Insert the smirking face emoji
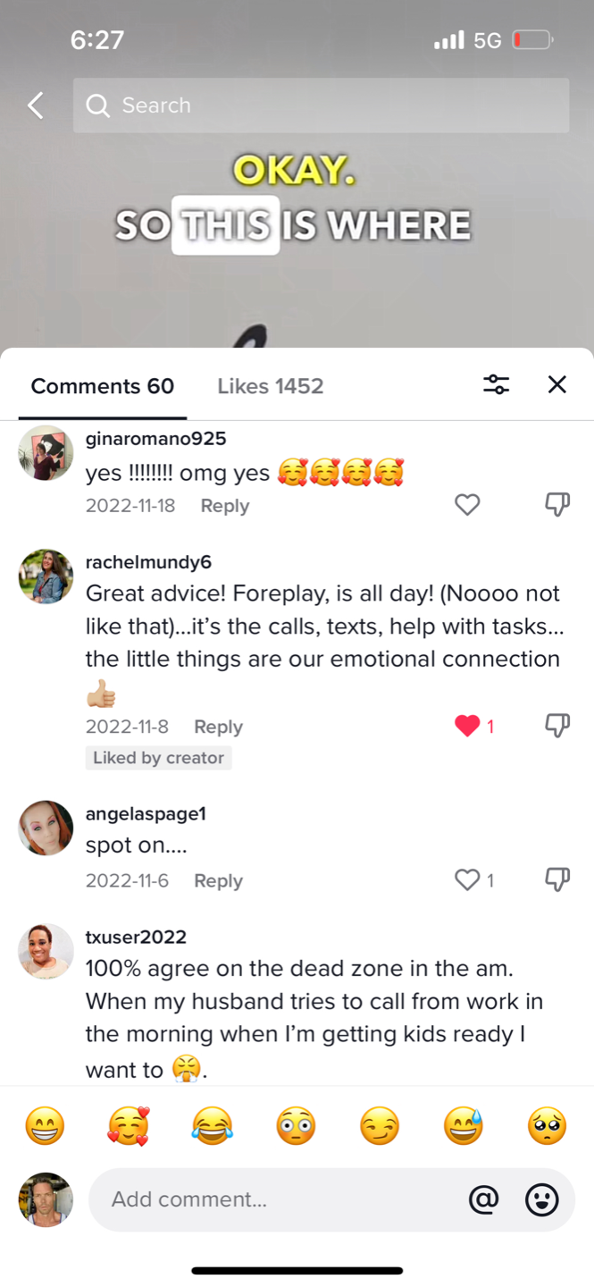The image size is (594, 1287). click(x=380, y=1126)
